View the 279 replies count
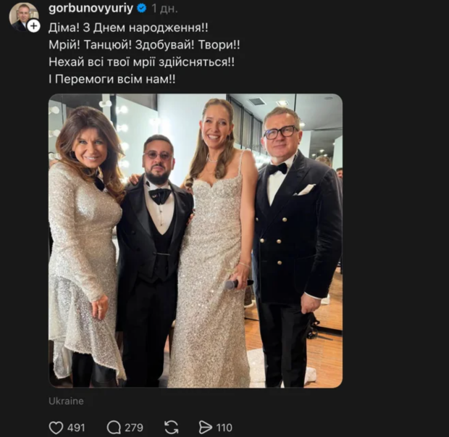Screen dimensions: 449x437 134,428
